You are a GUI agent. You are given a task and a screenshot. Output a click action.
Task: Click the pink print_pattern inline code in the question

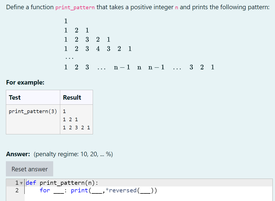point(75,7)
